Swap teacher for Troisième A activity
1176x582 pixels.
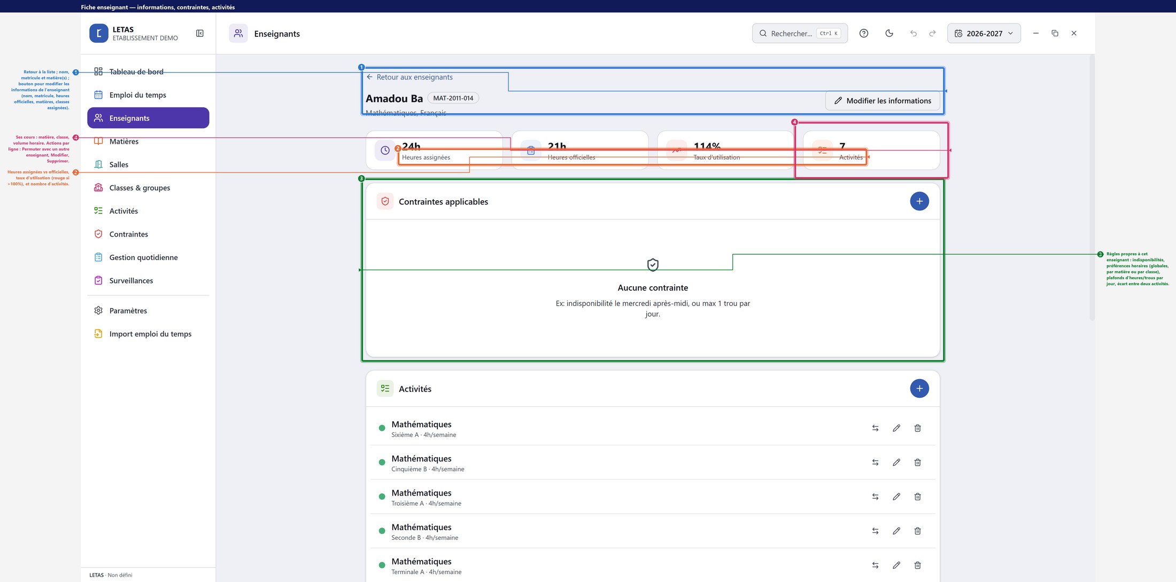(876, 497)
